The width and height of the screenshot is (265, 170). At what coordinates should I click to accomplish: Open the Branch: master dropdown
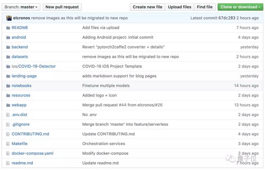(x=22, y=7)
